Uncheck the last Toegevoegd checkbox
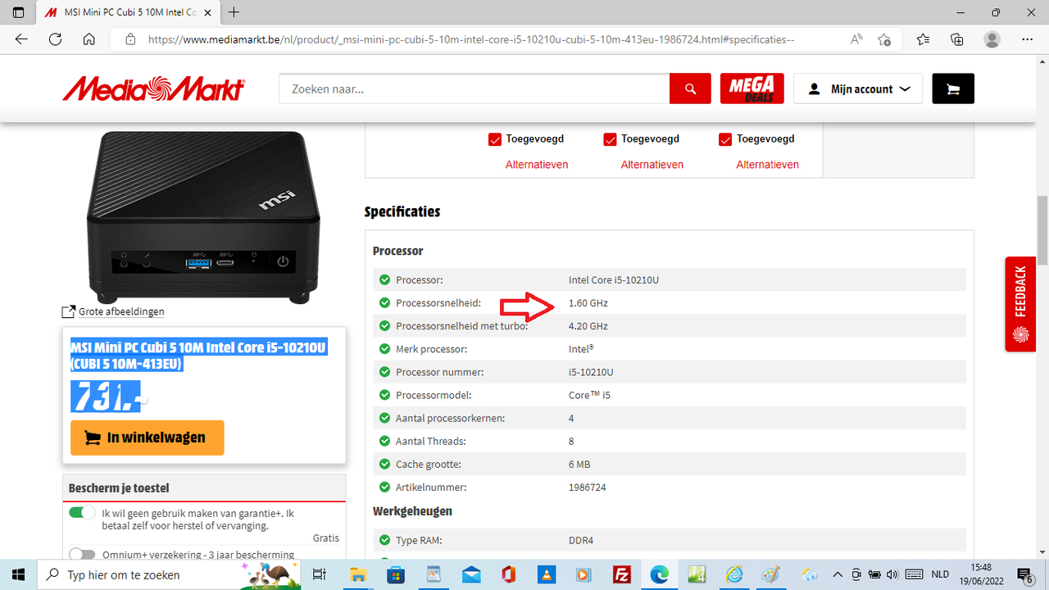Image resolution: width=1049 pixels, height=590 pixels. coord(725,139)
